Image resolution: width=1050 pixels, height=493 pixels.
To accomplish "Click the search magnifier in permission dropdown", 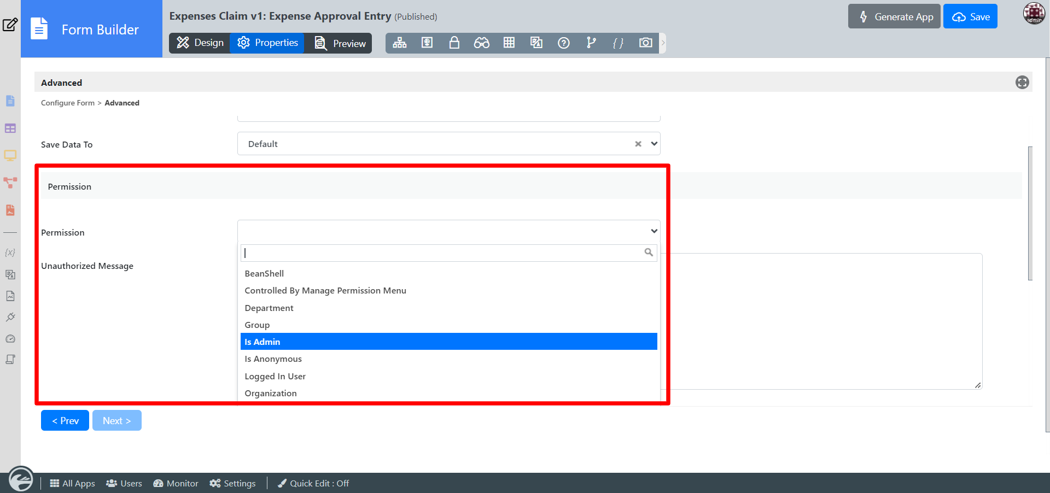I will tap(649, 253).
